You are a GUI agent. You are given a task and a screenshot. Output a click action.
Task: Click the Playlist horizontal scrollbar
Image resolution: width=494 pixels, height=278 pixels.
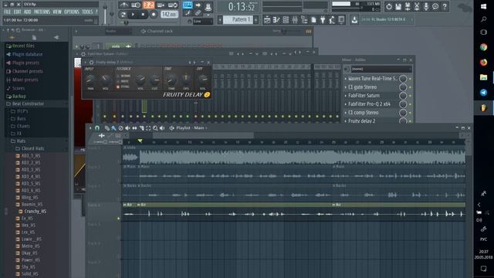(x=203, y=136)
